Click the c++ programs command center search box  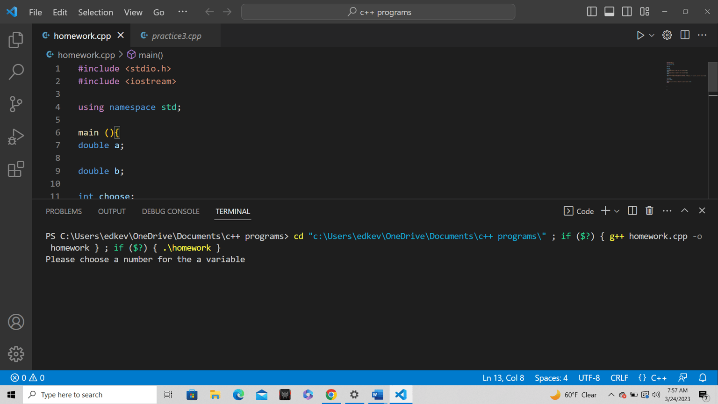(378, 12)
